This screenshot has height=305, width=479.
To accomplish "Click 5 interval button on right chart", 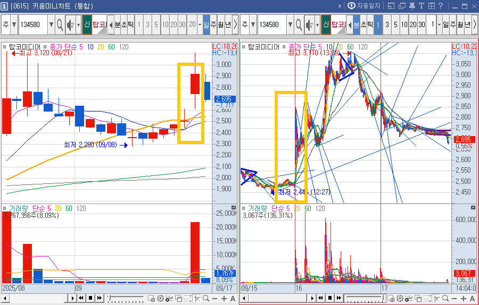I will pyautogui.click(x=395, y=24).
